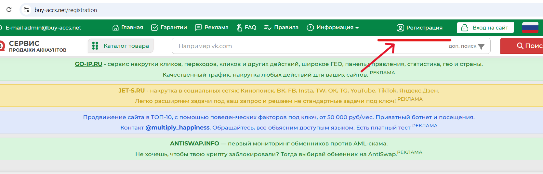Click the green grid icon in Каталог товара
Viewport: 543px width, 174px height.
pyautogui.click(x=95, y=46)
